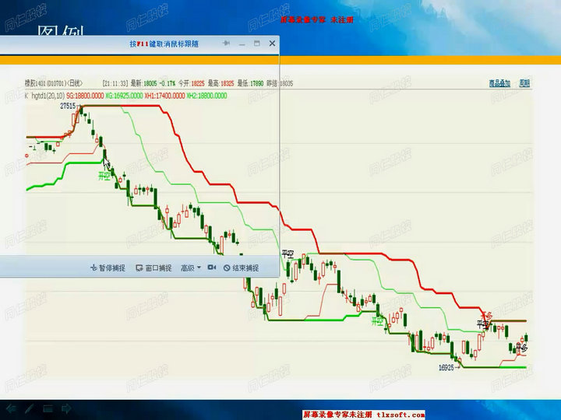
Task: Click the 图组 link on chart header
Action: coord(524,82)
